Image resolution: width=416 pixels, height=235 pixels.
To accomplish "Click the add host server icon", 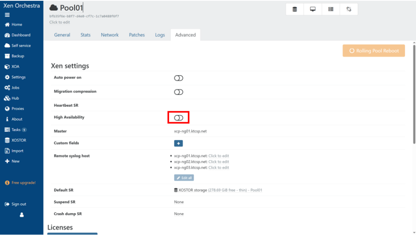I will click(331, 9).
